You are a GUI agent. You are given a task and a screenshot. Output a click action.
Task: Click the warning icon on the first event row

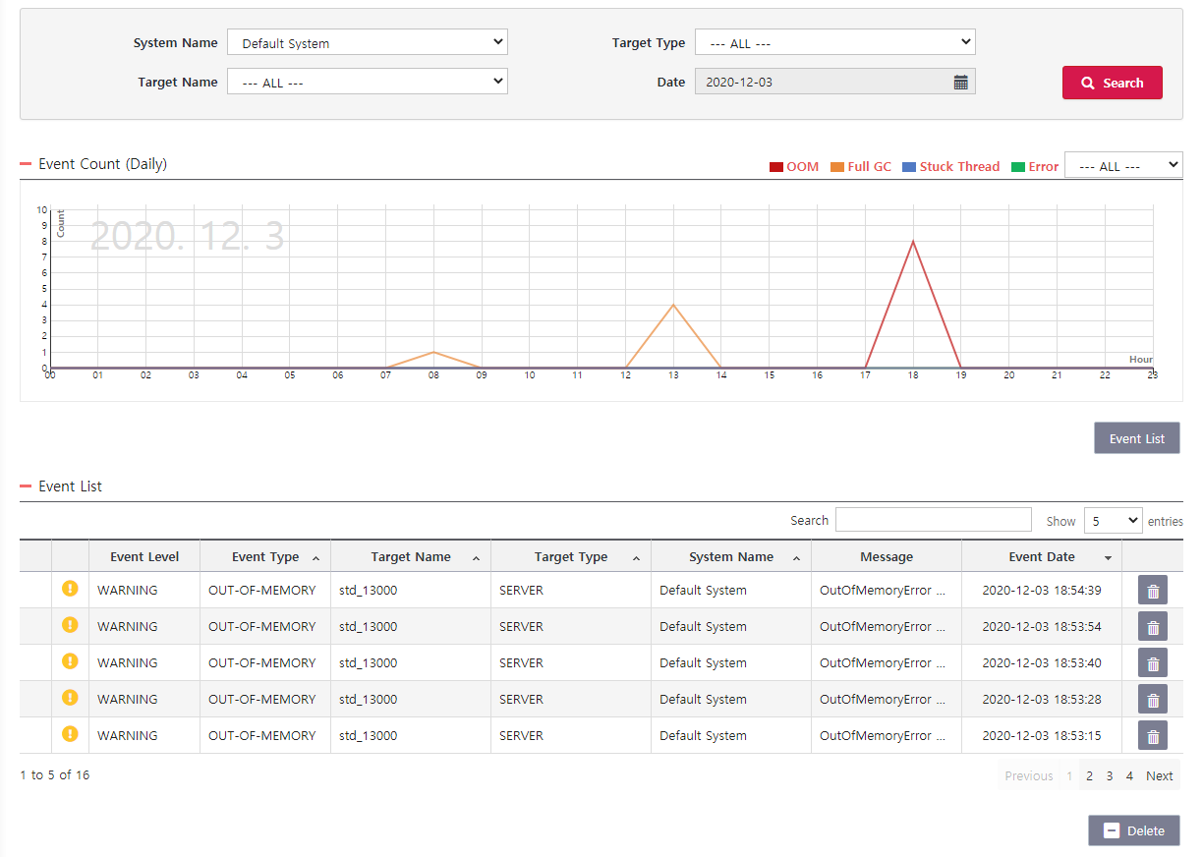point(69,590)
